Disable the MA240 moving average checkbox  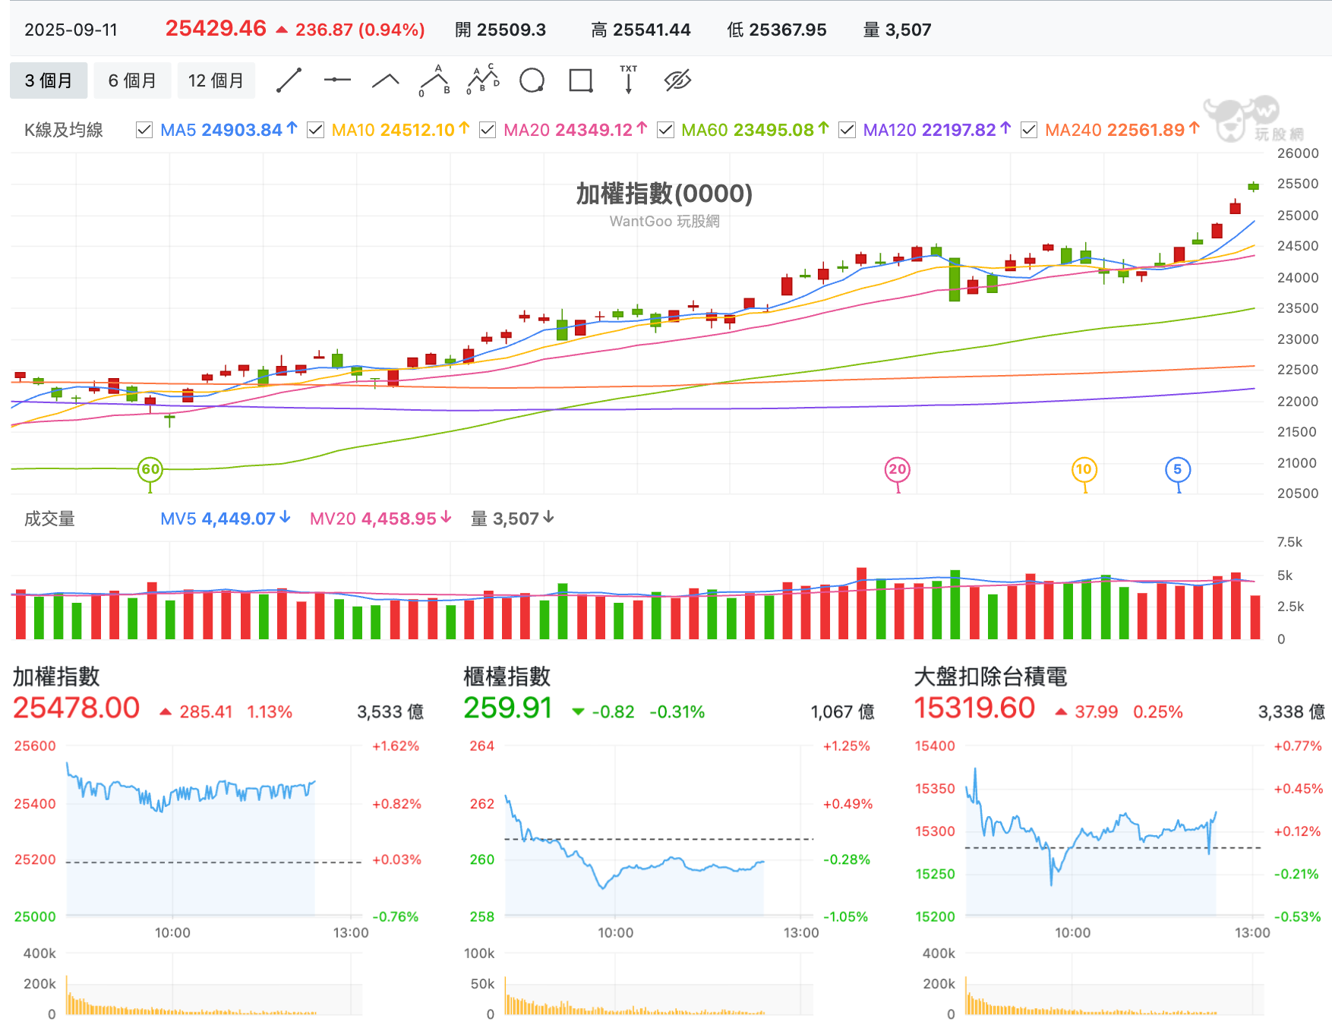(x=1029, y=130)
